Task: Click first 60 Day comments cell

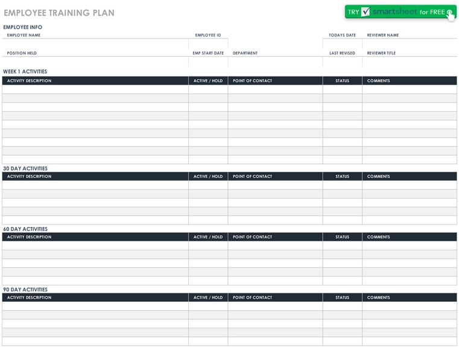Action: pyautogui.click(x=410, y=246)
